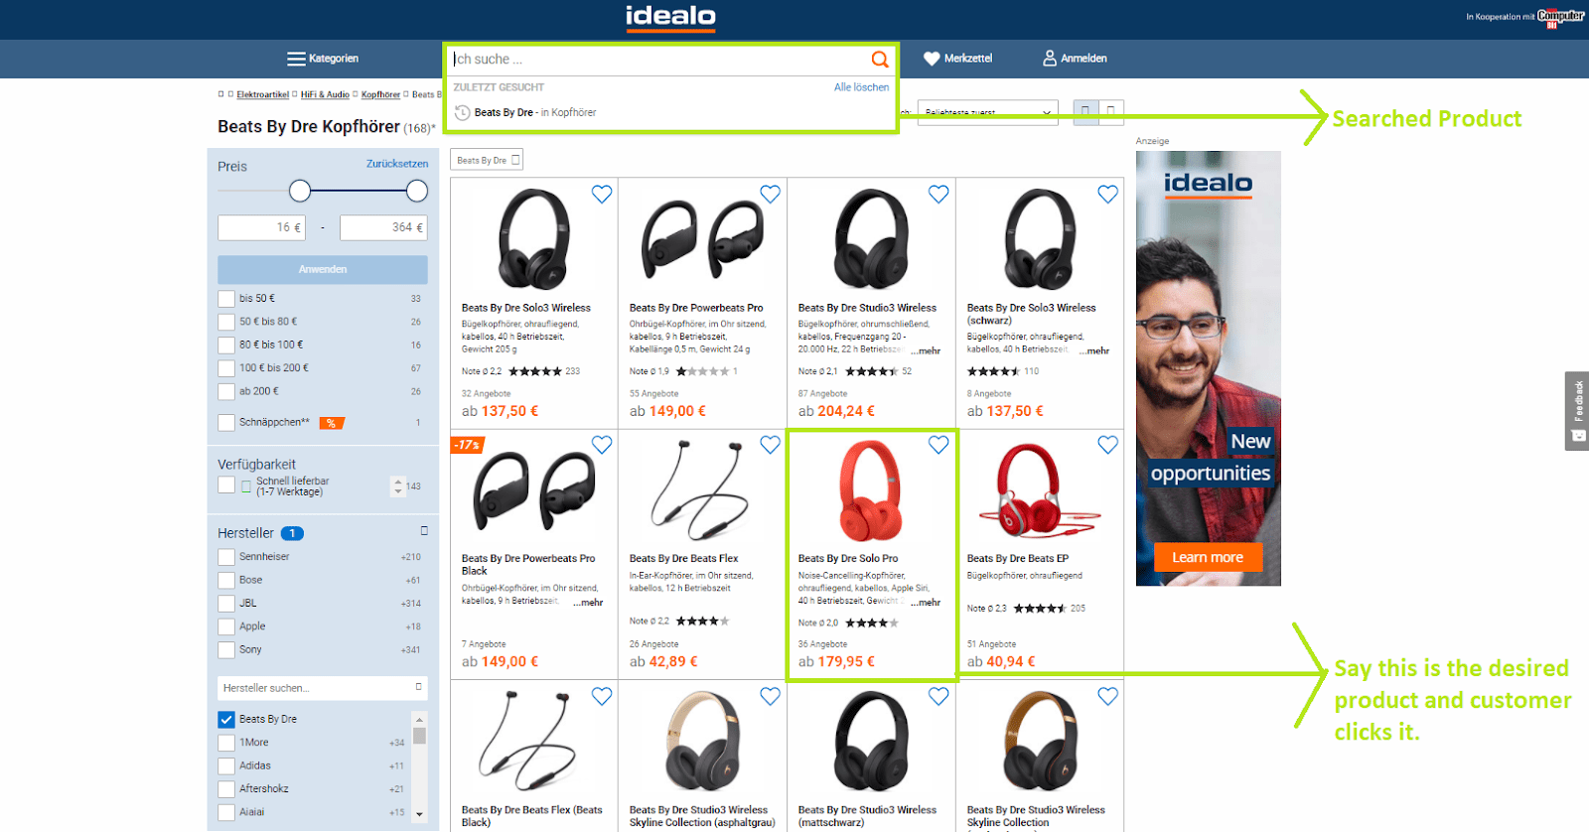
Task: Check the 'bis 50 €' price filter
Action: 226,299
